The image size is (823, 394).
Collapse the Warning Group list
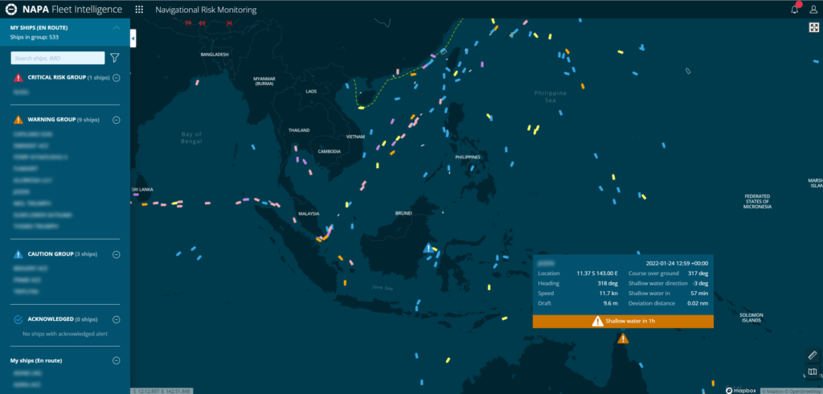[117, 120]
